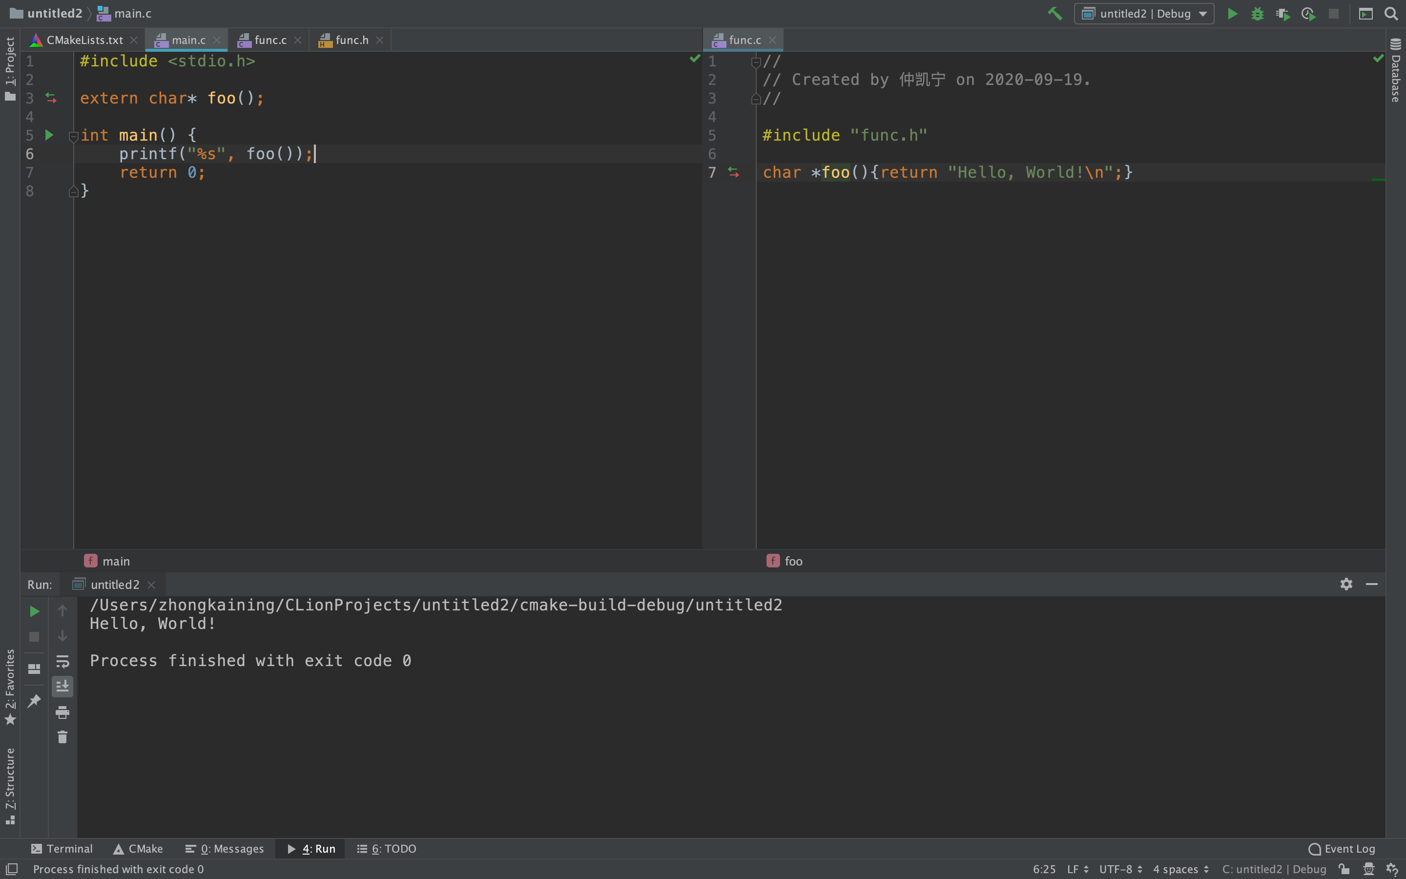Image resolution: width=1406 pixels, height=879 pixels.
Task: Collapse the closing brace fold marker on line 8
Action: pyautogui.click(x=73, y=191)
